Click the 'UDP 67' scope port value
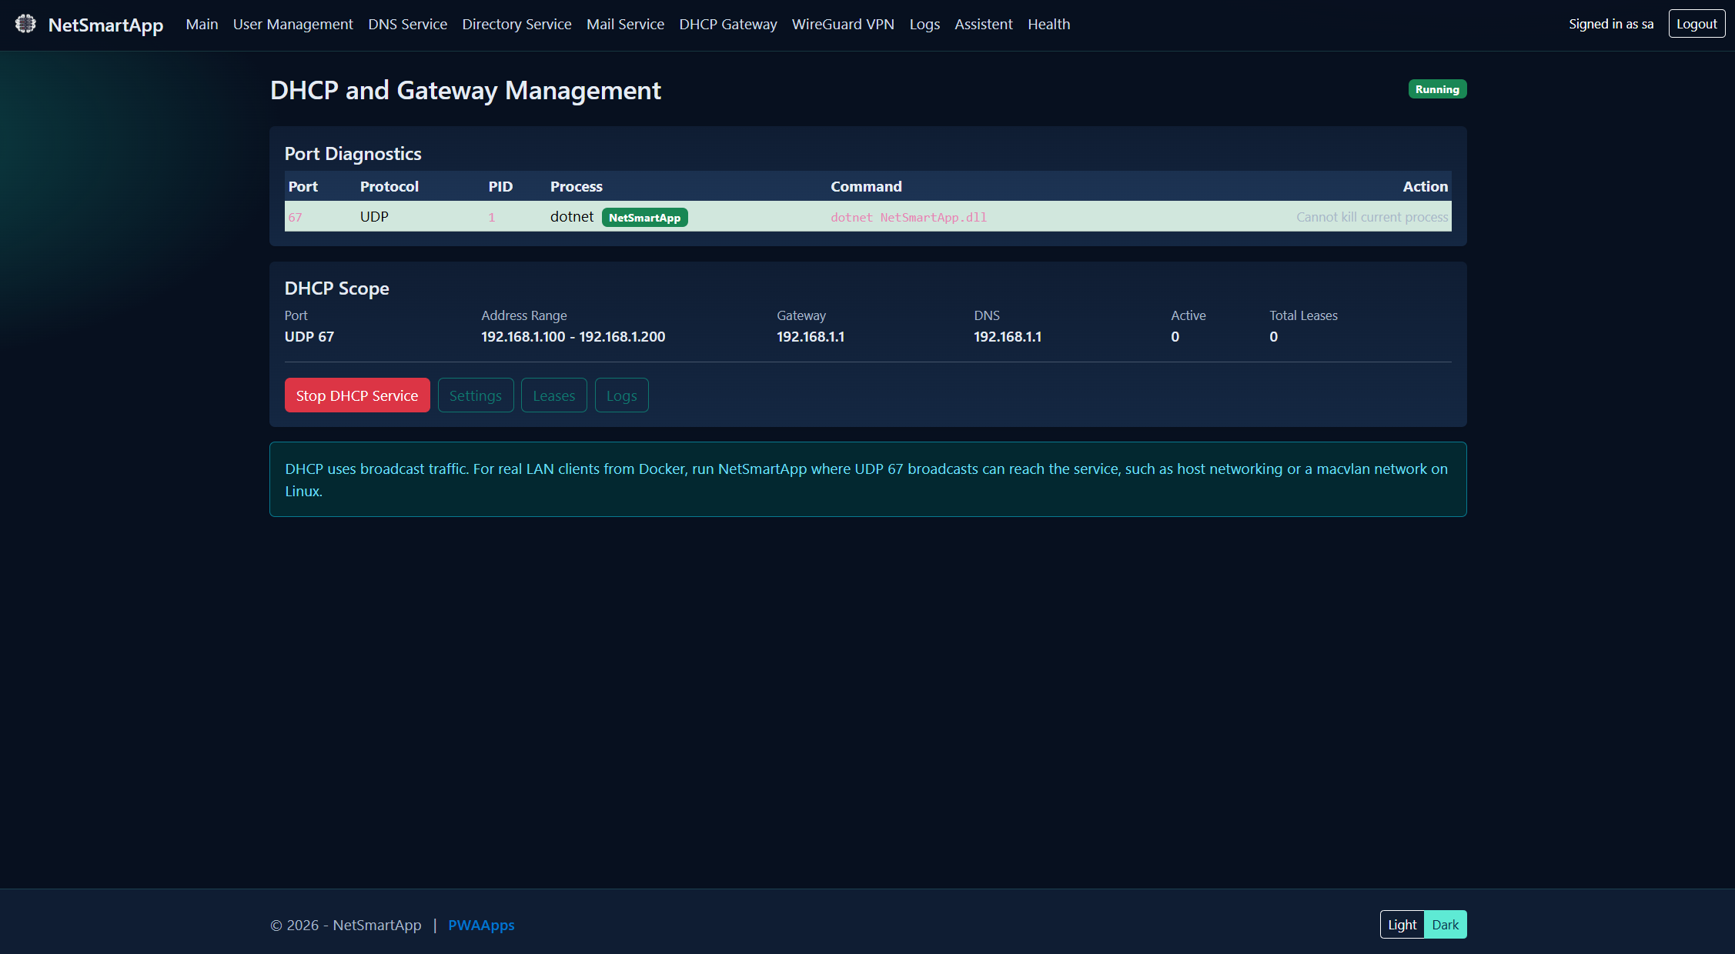The image size is (1735, 954). (309, 336)
